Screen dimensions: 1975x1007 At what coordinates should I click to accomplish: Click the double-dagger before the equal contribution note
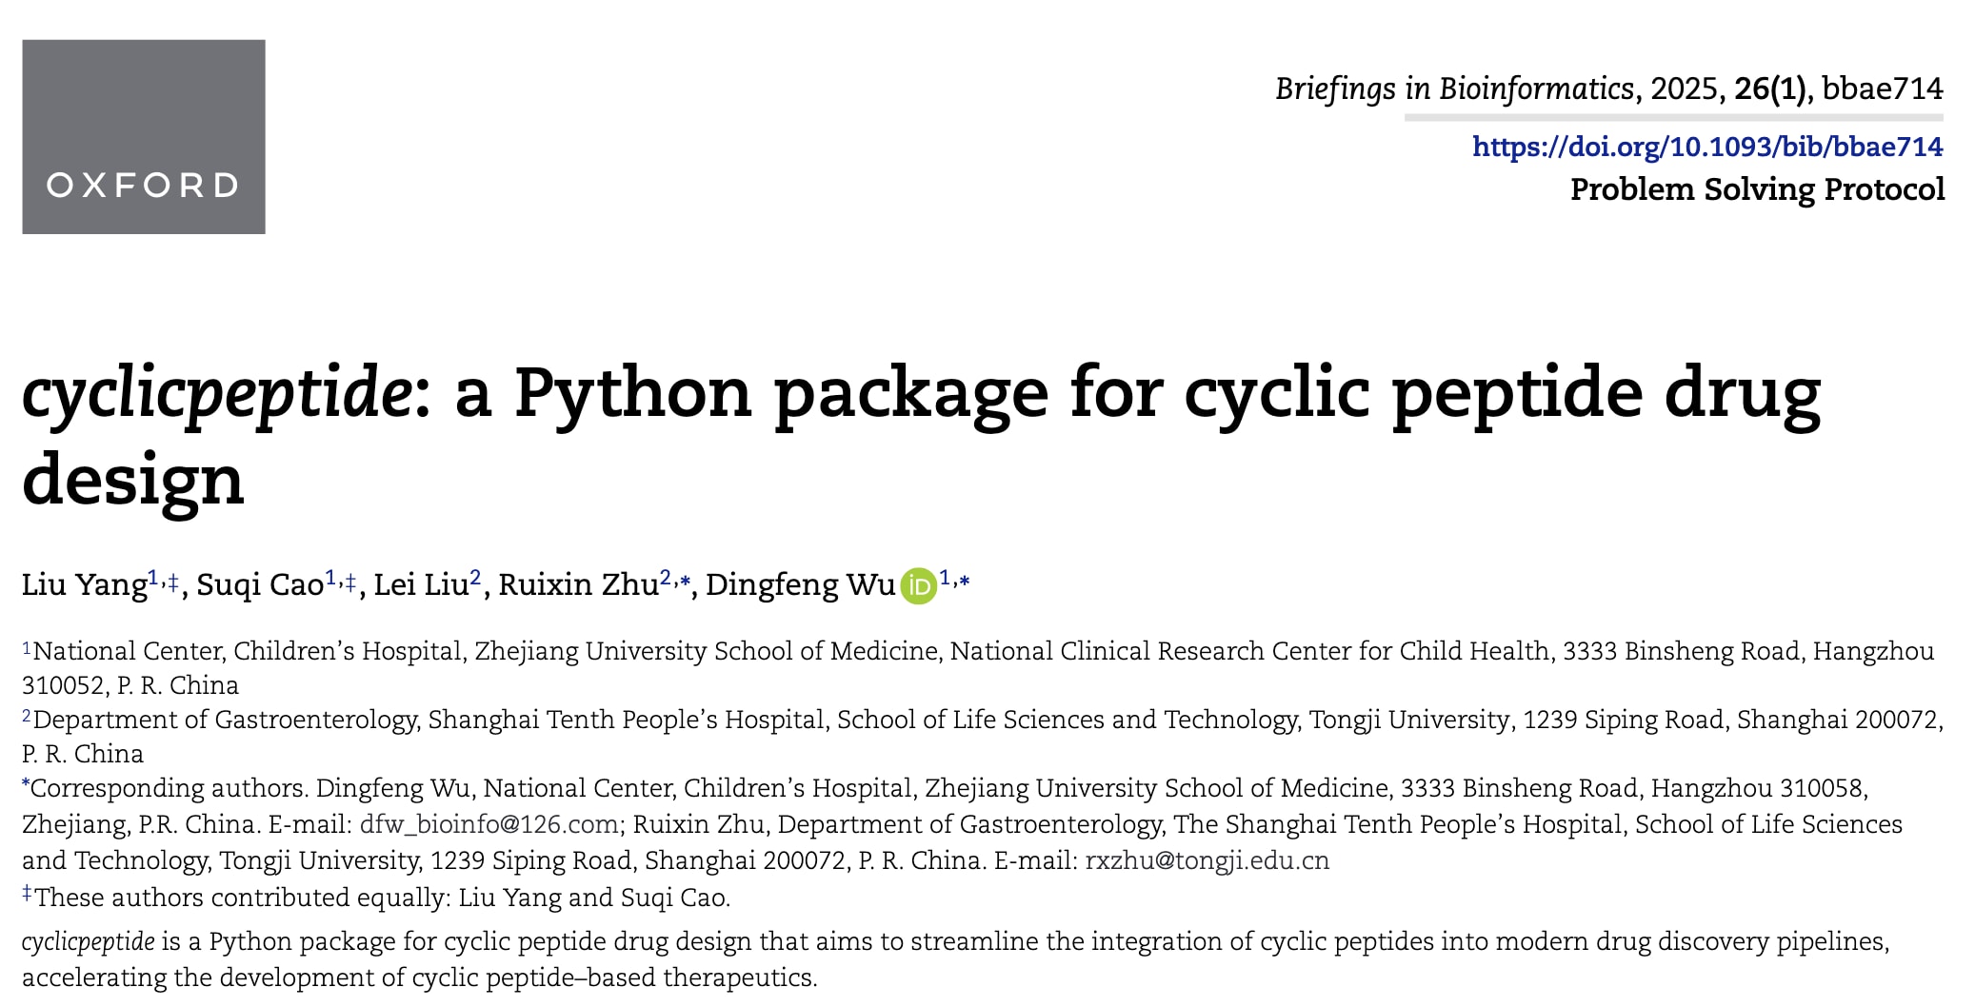pos(28,894)
